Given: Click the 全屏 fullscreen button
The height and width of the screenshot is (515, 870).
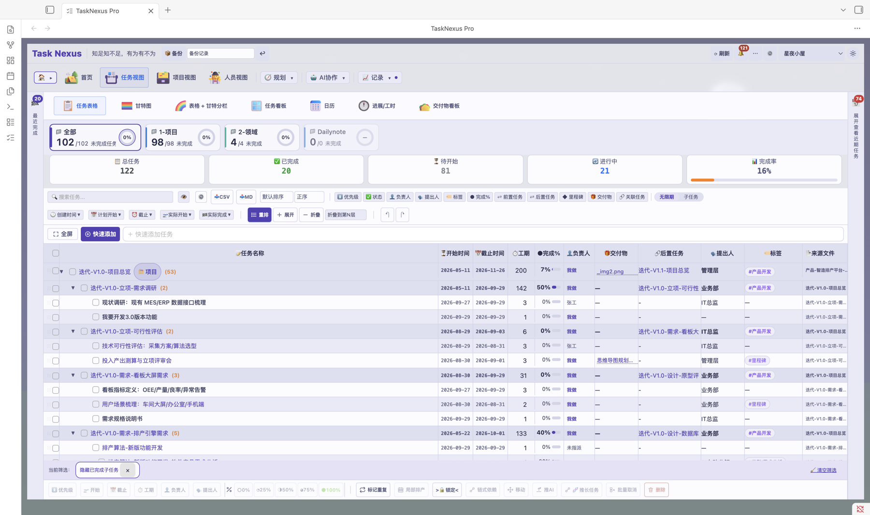Looking at the screenshot, I should pyautogui.click(x=63, y=234).
